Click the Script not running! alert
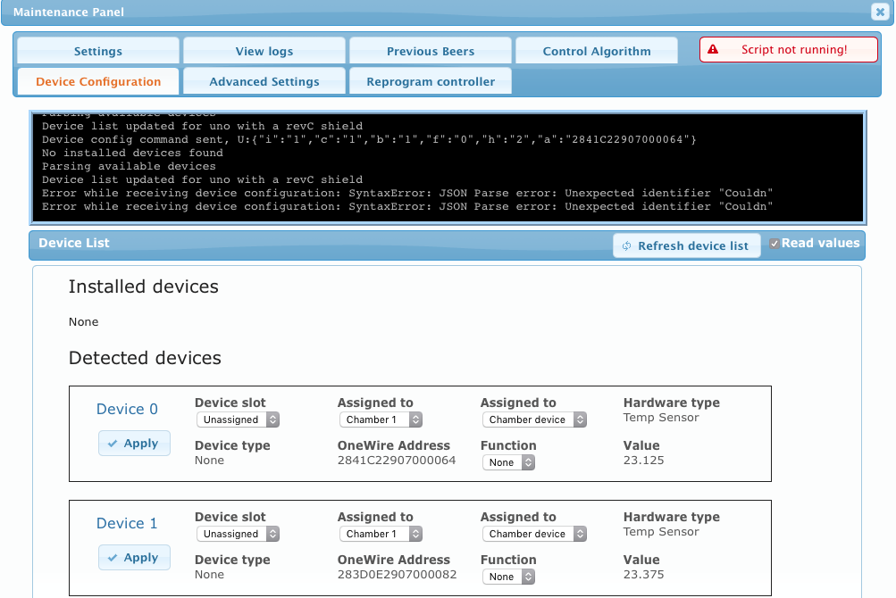 (x=789, y=49)
